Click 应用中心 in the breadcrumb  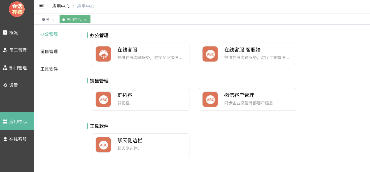(x=61, y=6)
